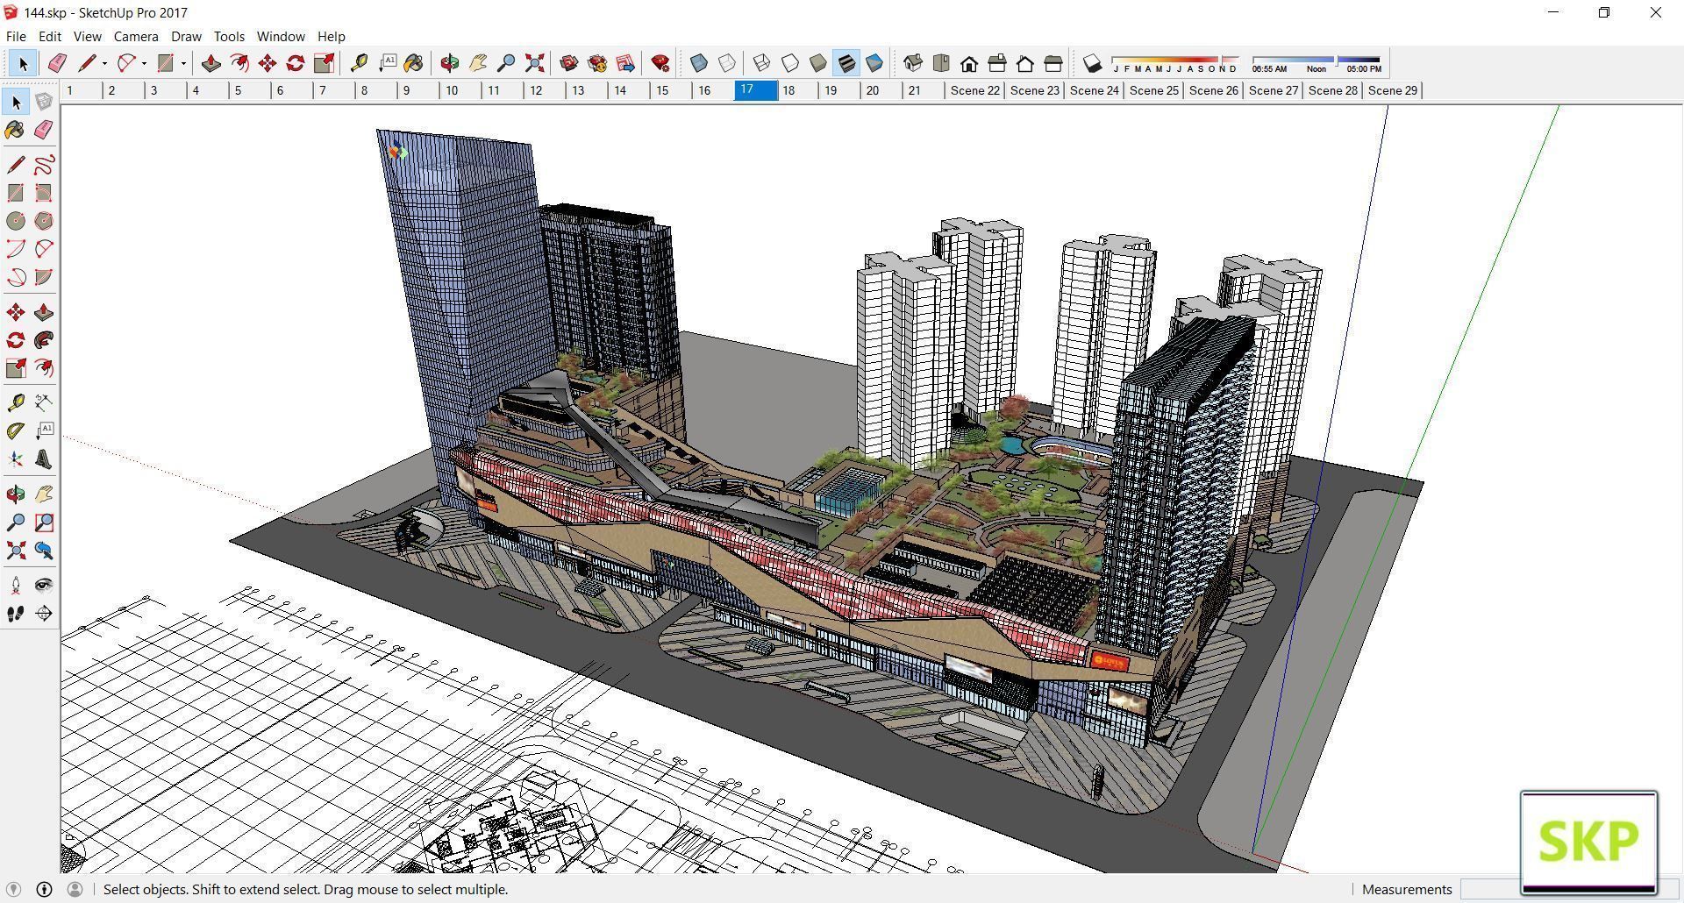Select the Circle tool in left panel
The image size is (1684, 903).
click(x=16, y=221)
